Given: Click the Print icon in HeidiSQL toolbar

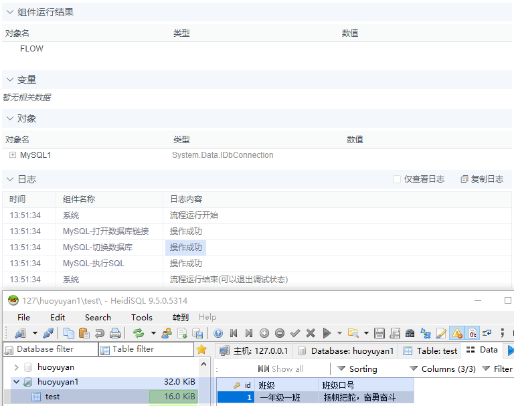Looking at the screenshot, I should [x=115, y=333].
